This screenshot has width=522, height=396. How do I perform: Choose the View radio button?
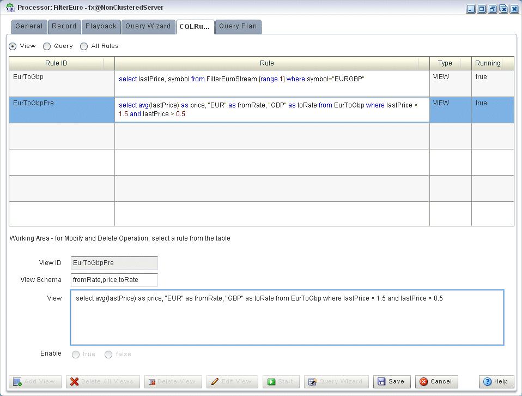[x=13, y=46]
